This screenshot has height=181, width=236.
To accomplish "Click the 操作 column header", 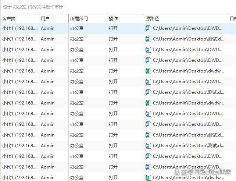I will [125, 19].
